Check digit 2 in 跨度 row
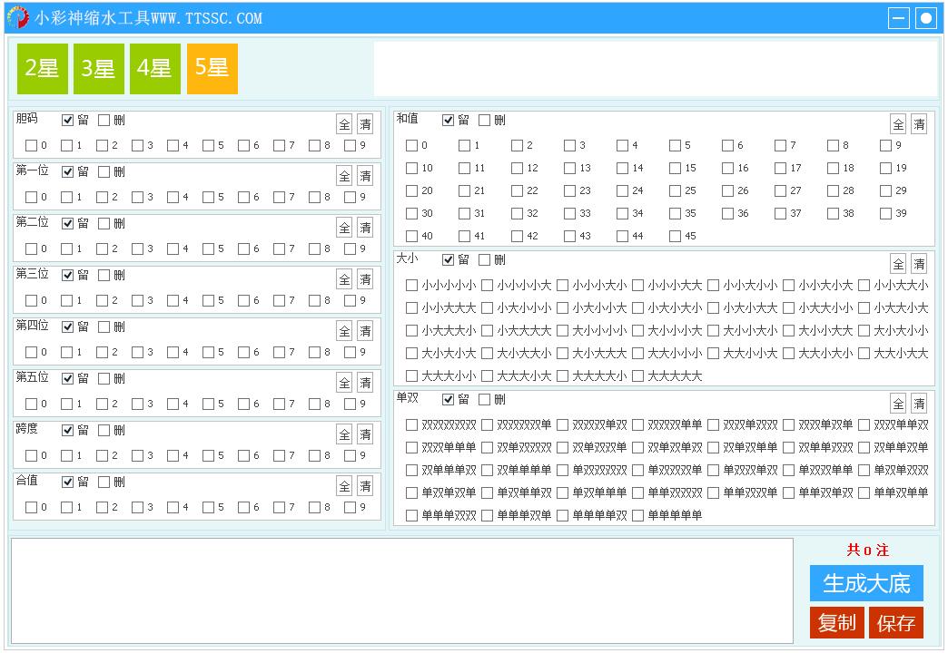948x653 pixels. (x=103, y=455)
